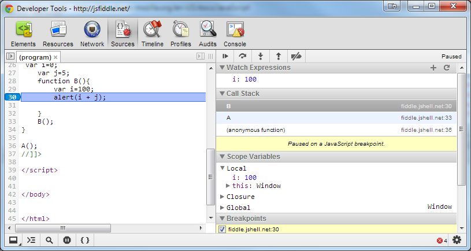Click the code line var j=5;
This screenshot has width=471, height=251.
coord(54,73)
